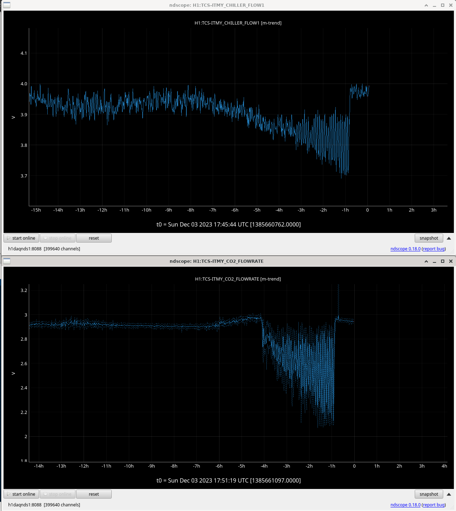Reset the CHILLER_FLOW1 plot
Image resolution: width=456 pixels, height=511 pixels.
(94, 238)
